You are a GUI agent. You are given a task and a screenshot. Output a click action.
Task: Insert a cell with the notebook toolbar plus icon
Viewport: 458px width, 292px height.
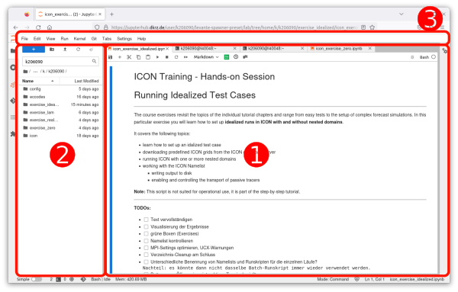point(120,57)
